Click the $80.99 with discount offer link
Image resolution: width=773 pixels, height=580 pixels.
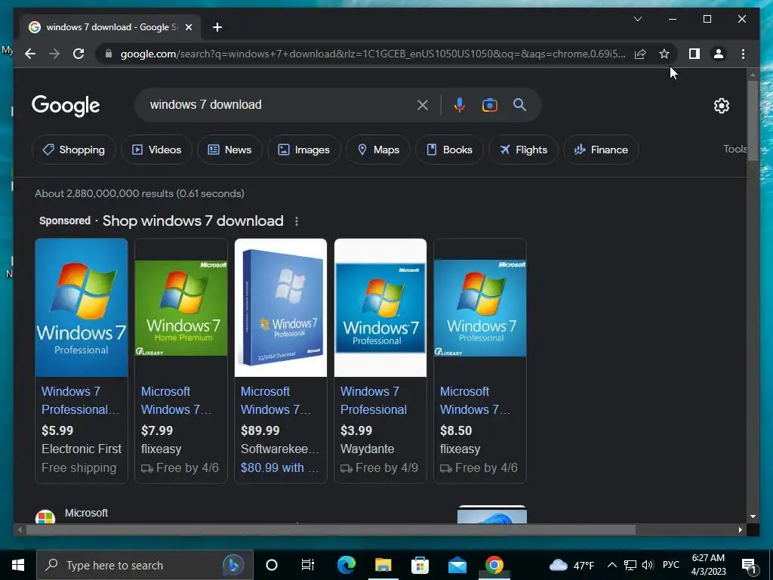pyautogui.click(x=279, y=467)
